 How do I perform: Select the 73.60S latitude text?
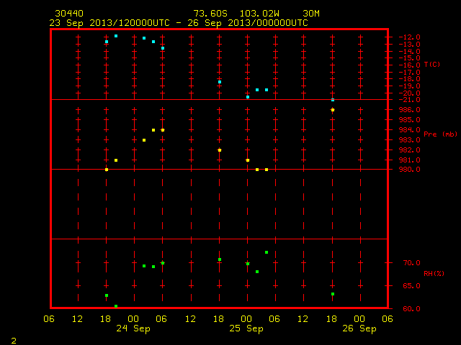point(210,14)
